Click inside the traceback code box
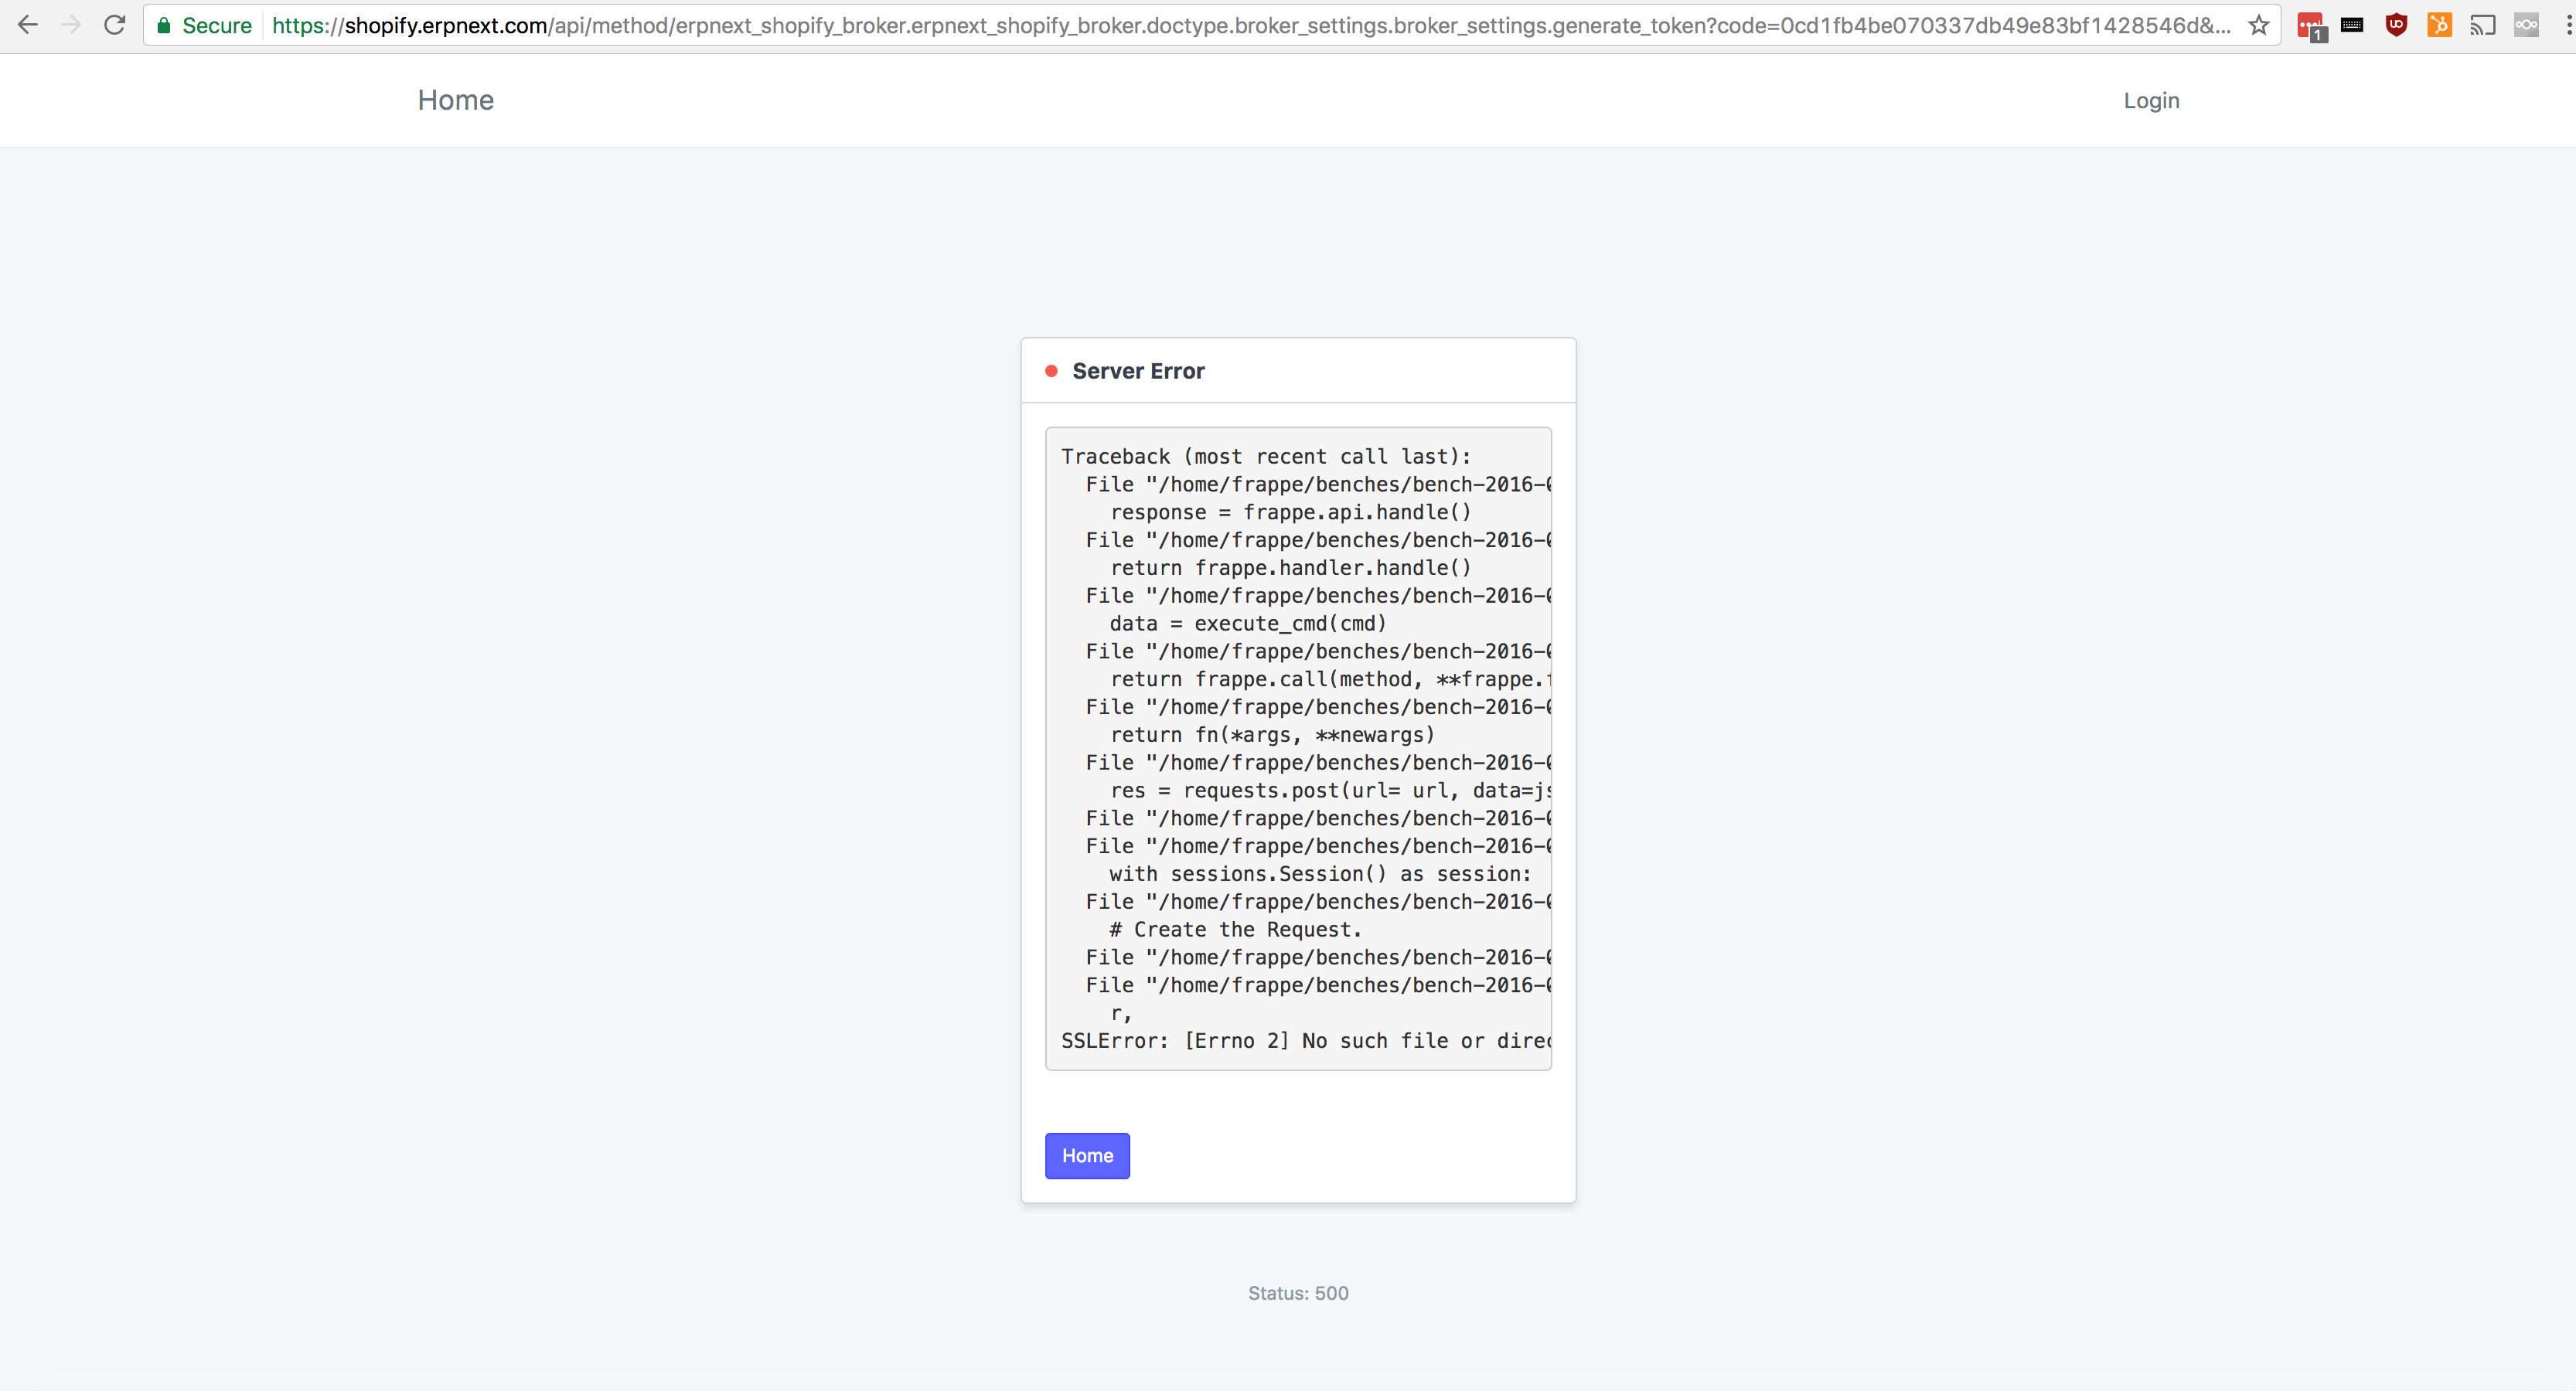The height and width of the screenshot is (1391, 2576). click(x=1298, y=750)
